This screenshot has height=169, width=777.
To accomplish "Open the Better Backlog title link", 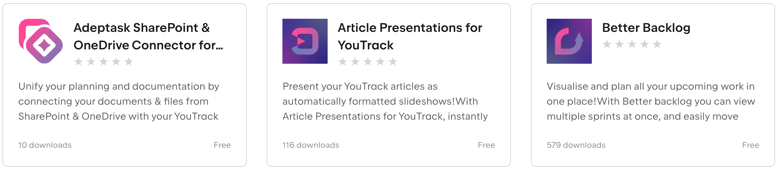I will pyautogui.click(x=646, y=28).
